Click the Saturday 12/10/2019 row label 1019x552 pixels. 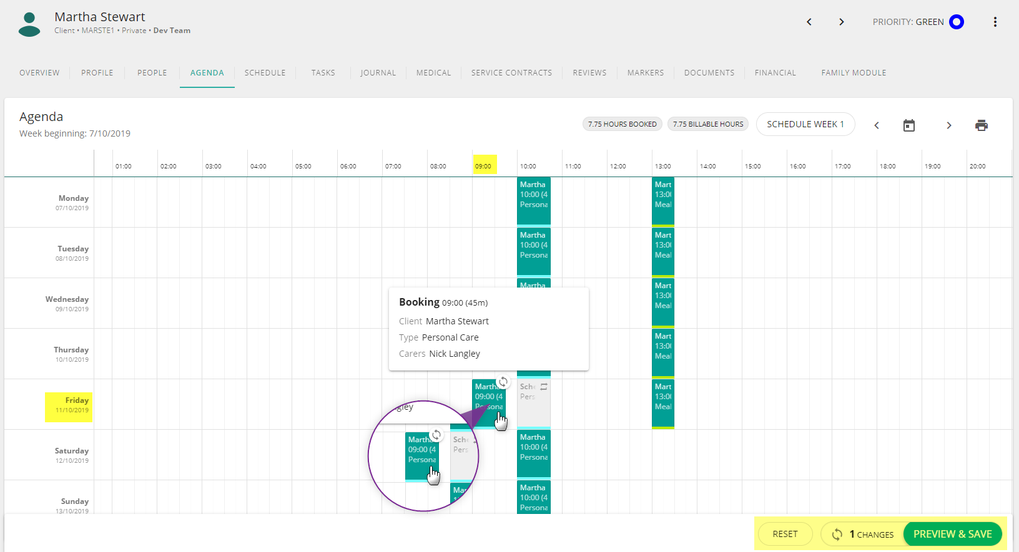tap(72, 455)
